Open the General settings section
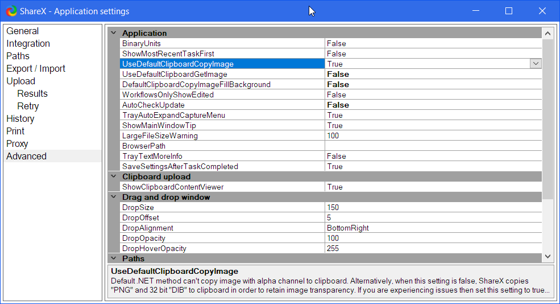Image resolution: width=560 pixels, height=304 pixels. click(x=23, y=31)
